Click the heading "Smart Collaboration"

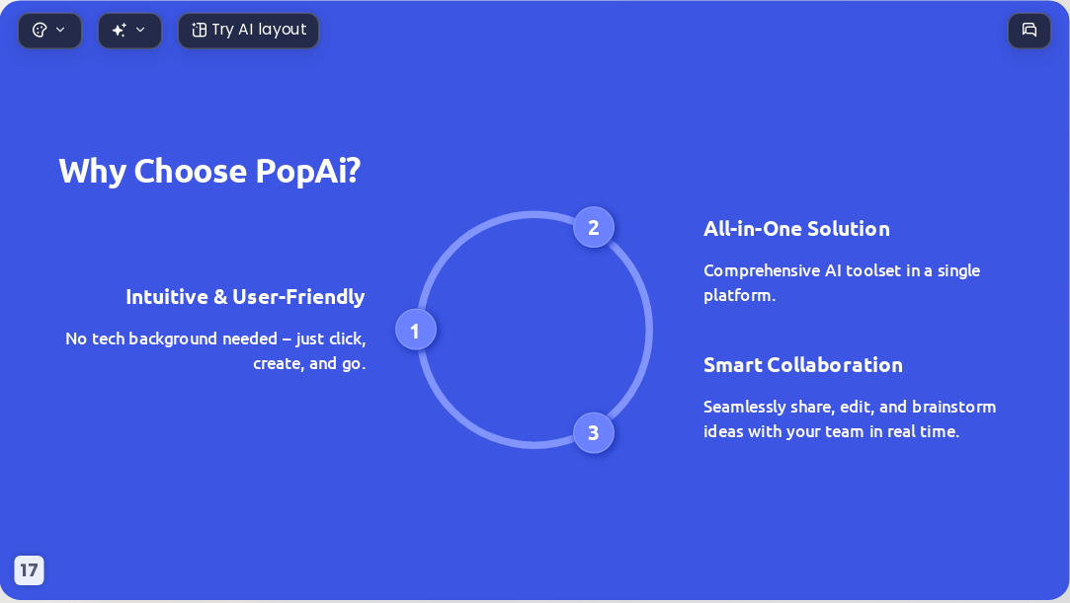803,365
